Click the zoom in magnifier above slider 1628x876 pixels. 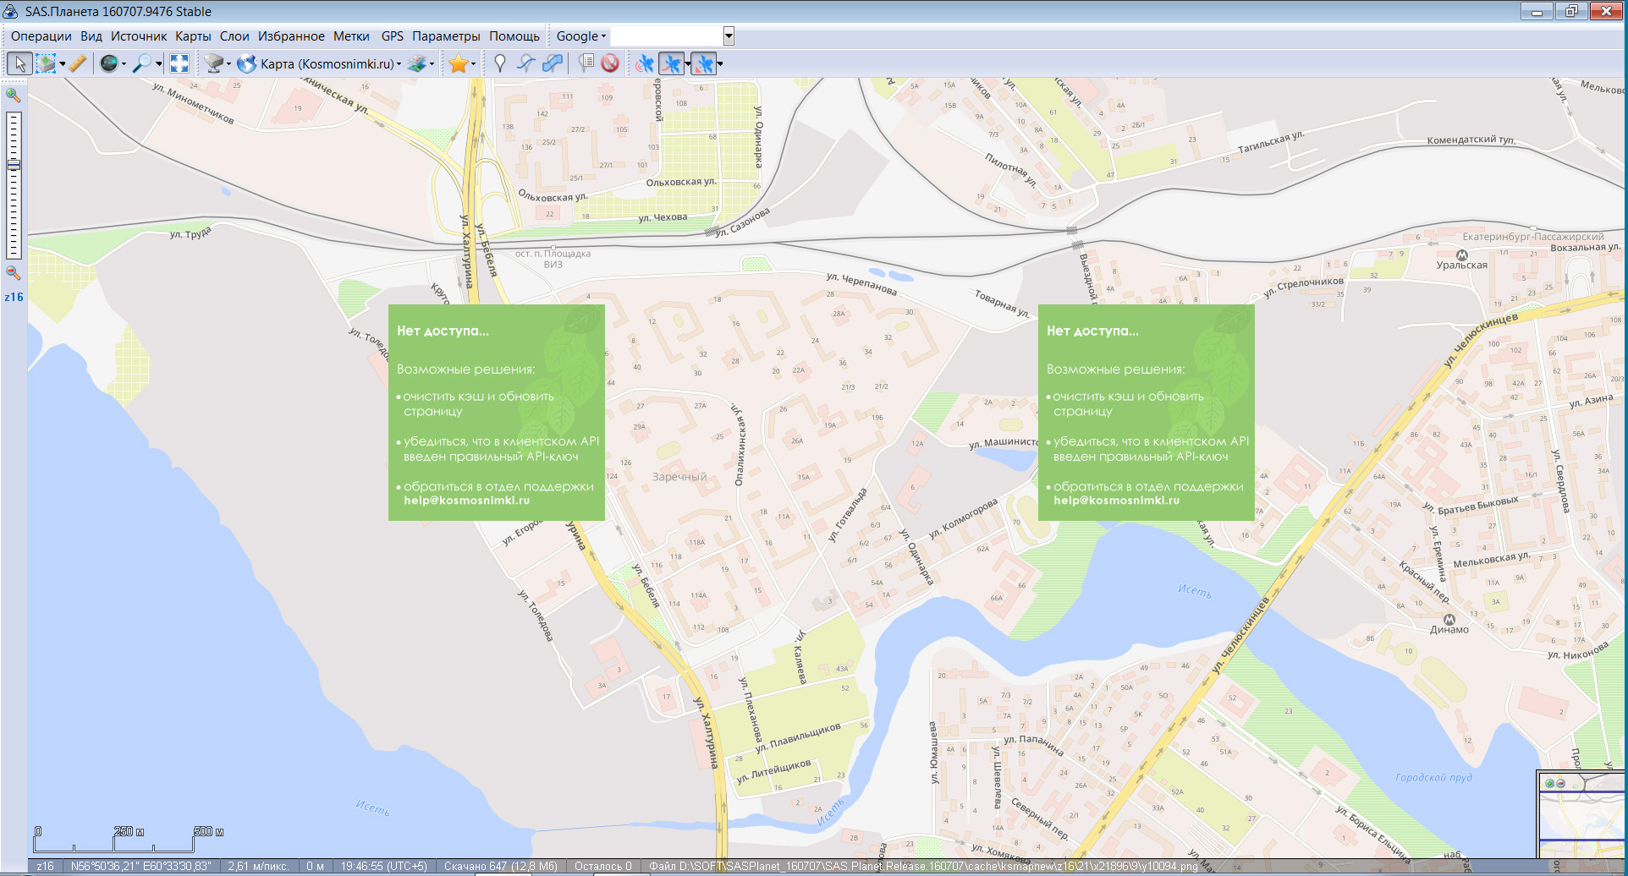(x=14, y=95)
